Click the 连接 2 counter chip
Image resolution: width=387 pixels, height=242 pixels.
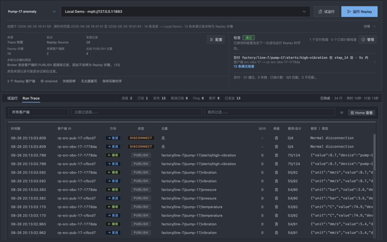[x=127, y=98]
